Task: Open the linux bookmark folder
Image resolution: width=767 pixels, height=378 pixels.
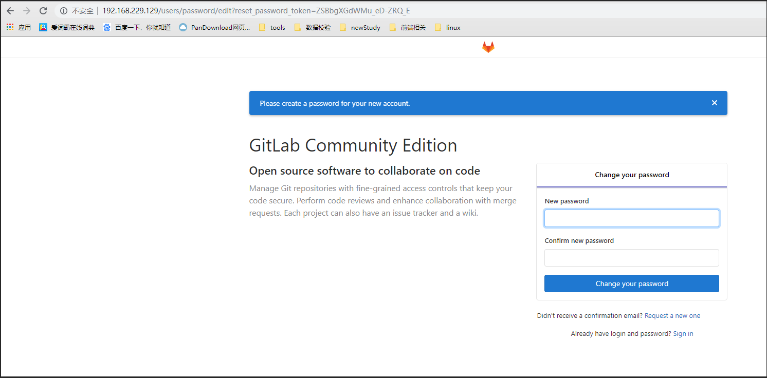Action: [448, 27]
